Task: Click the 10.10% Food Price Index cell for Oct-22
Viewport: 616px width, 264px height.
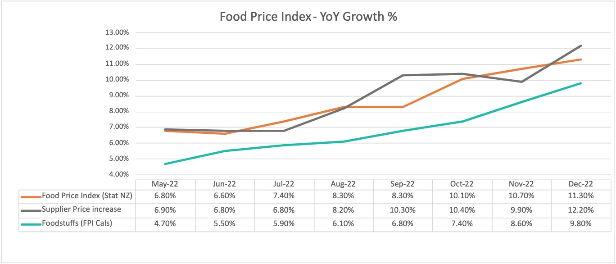Action: pyautogui.click(x=462, y=196)
